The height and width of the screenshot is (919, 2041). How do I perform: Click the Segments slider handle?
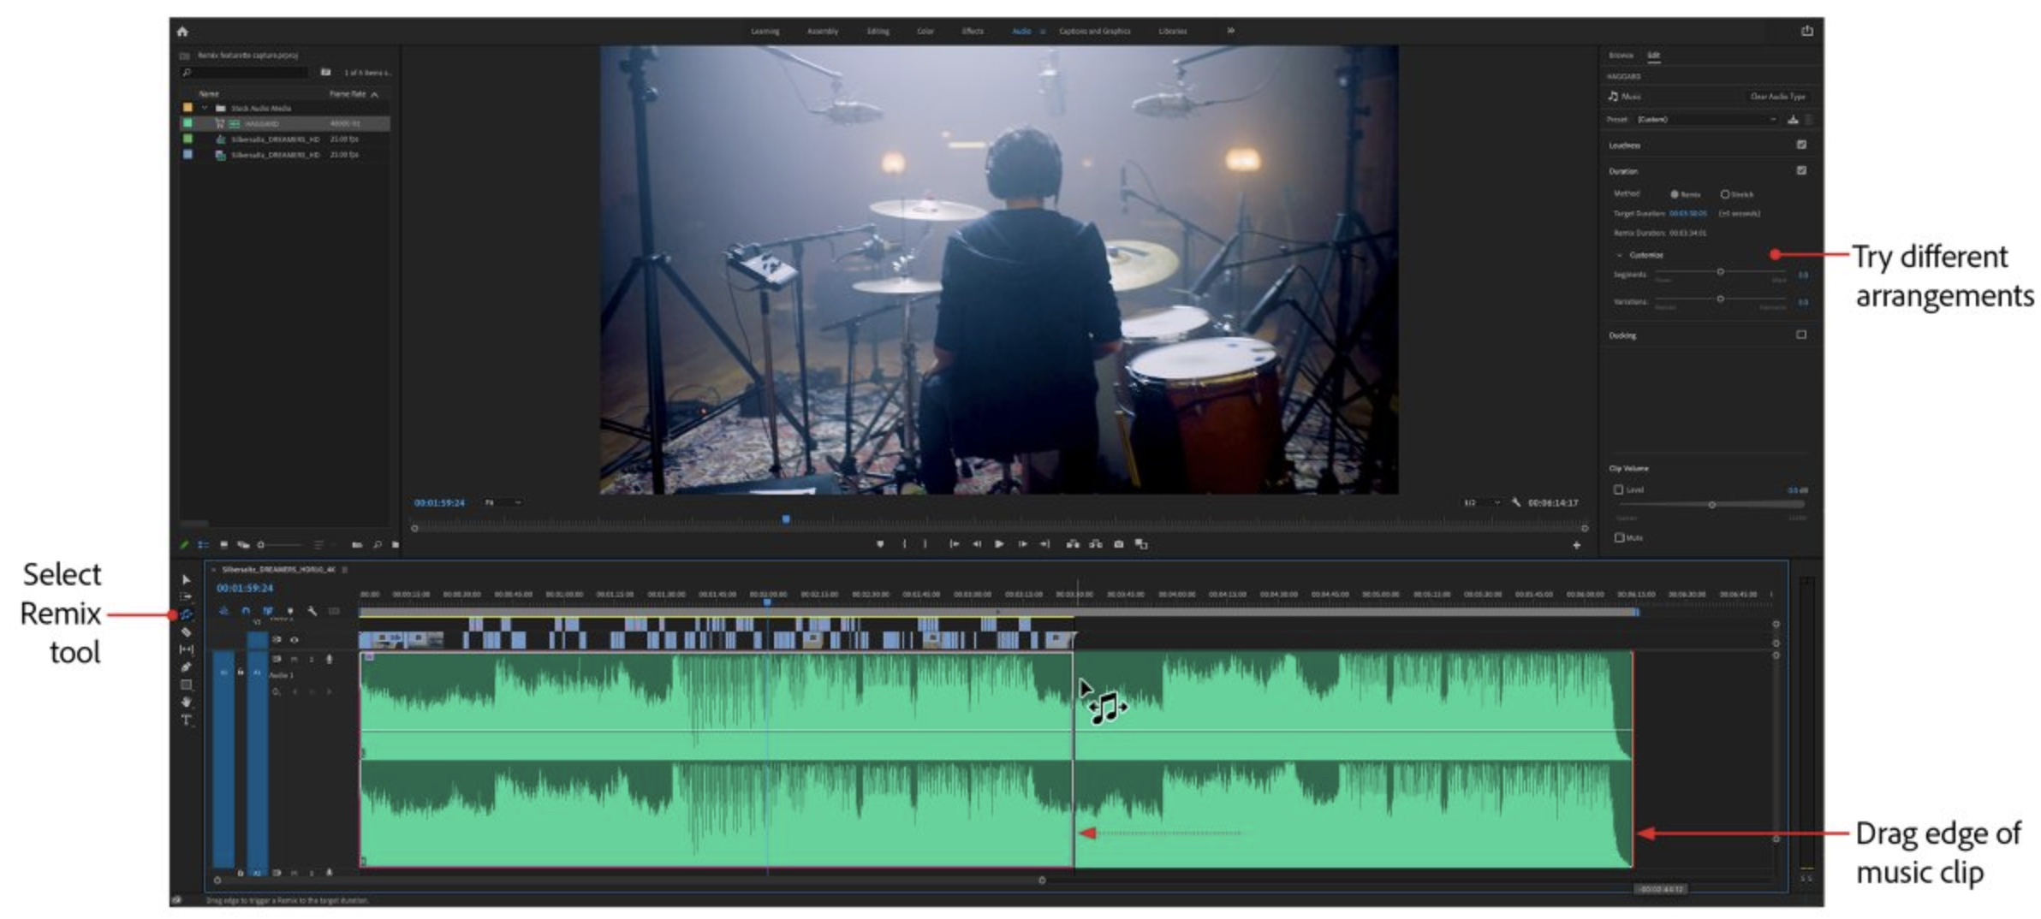(1720, 272)
